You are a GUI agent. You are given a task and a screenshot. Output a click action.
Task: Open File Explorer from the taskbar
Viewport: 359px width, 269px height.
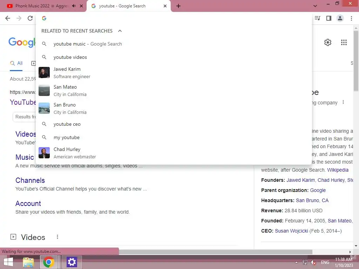pyautogui.click(x=28, y=262)
